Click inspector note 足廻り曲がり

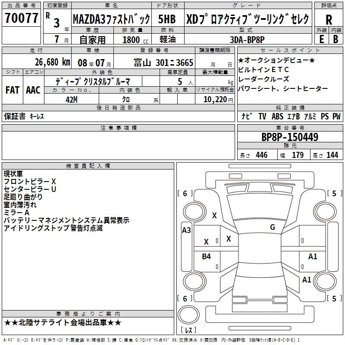pos(23,197)
